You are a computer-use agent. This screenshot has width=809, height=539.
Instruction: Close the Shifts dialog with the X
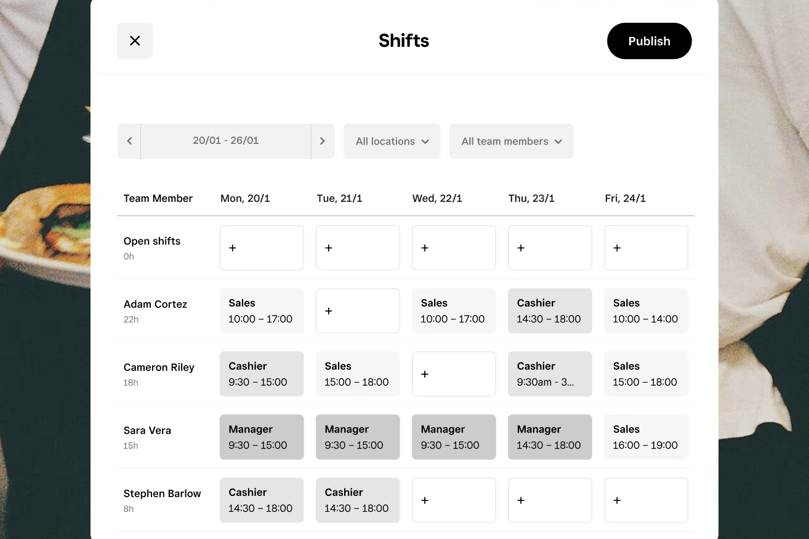135,41
